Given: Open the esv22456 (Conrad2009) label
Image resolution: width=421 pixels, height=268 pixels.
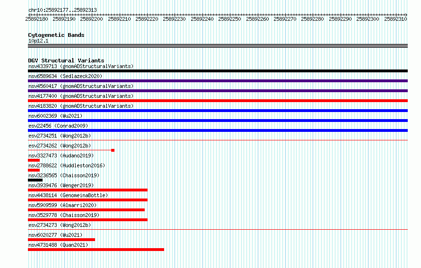Looking at the screenshot, I should click(58, 126).
